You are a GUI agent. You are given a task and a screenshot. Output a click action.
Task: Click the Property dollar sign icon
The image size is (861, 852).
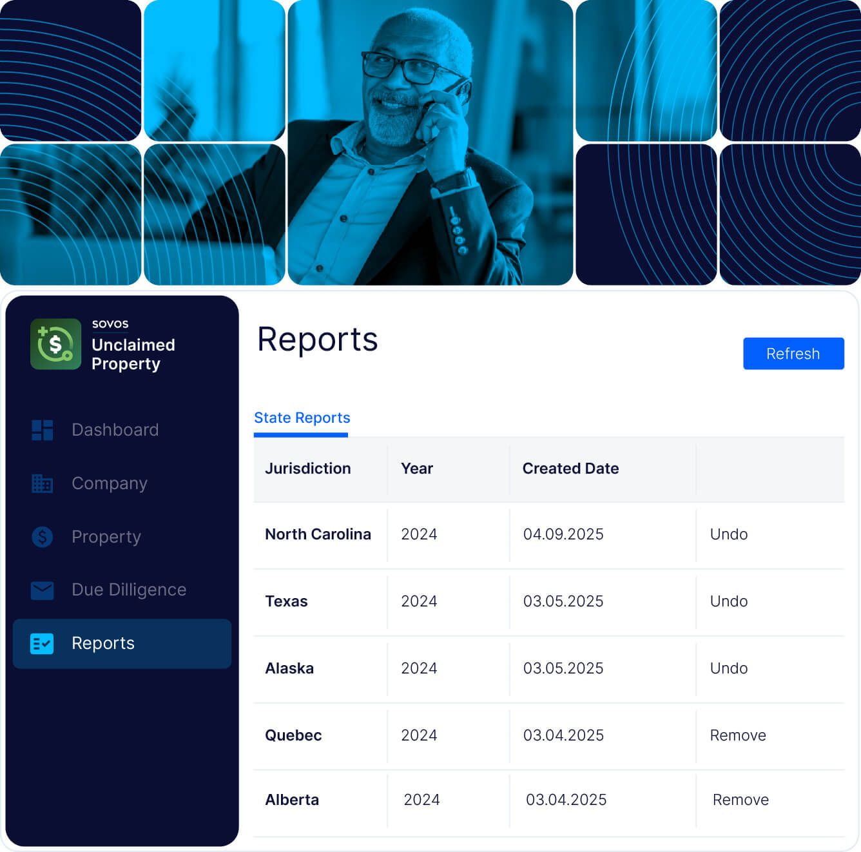43,537
